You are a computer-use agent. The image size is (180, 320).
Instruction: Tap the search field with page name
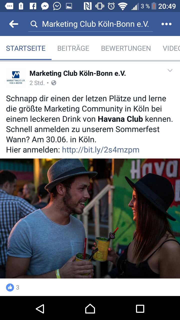(x=90, y=24)
